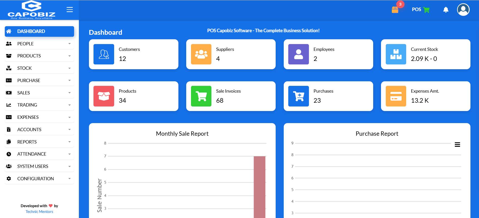Open the Stock menu
Viewport: 479px width, 218px height.
[39, 68]
